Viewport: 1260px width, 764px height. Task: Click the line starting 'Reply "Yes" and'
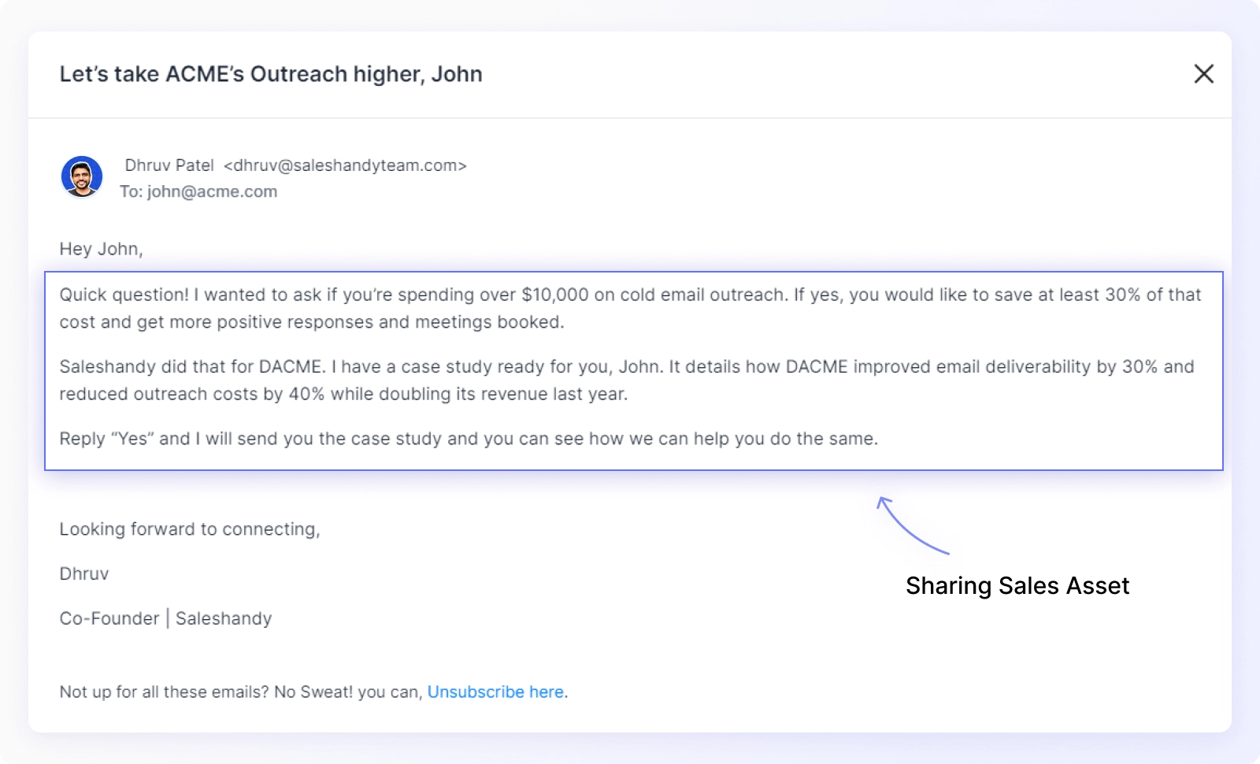pyautogui.click(x=469, y=439)
